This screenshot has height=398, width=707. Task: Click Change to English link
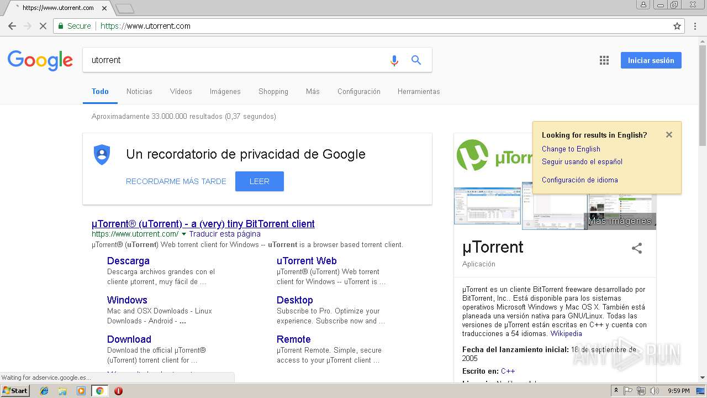[x=571, y=149]
